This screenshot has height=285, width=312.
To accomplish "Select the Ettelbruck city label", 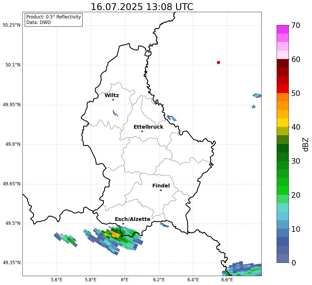I will pos(148,127).
